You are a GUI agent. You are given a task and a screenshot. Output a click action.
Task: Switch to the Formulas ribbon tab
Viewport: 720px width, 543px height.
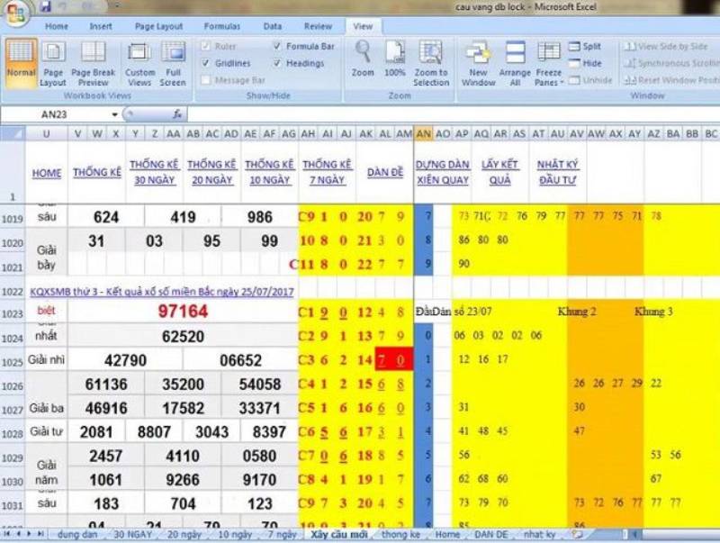(221, 26)
